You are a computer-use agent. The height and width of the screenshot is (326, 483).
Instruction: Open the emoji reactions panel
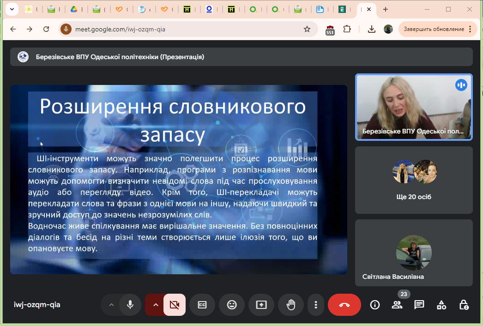point(232,305)
